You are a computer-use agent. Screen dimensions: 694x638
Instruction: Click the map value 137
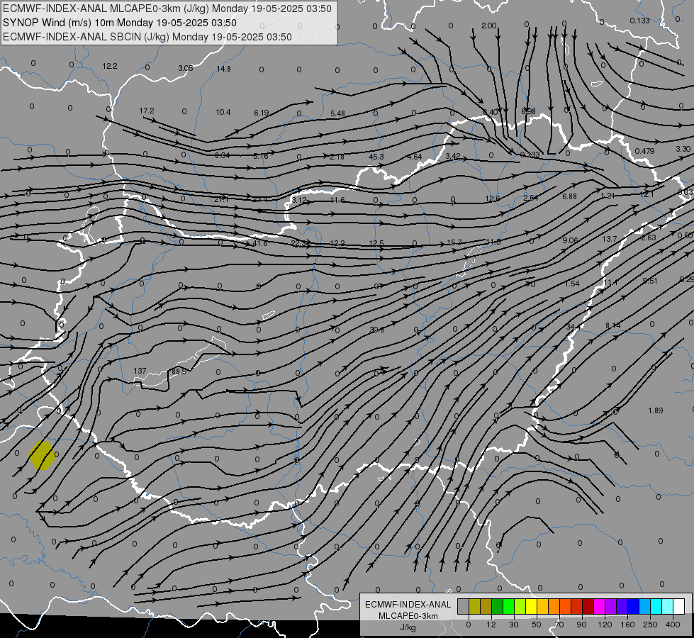[140, 371]
